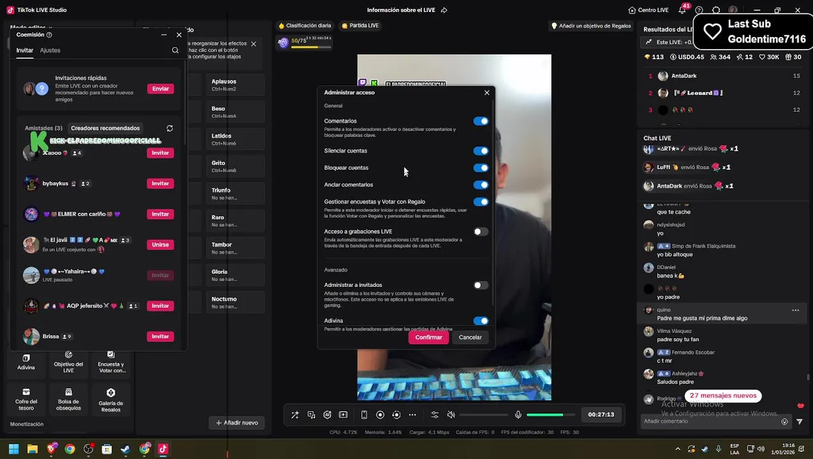The image size is (813, 459).
Task: Enable Acceso a grabaciones LIVE switch
Action: (481, 232)
